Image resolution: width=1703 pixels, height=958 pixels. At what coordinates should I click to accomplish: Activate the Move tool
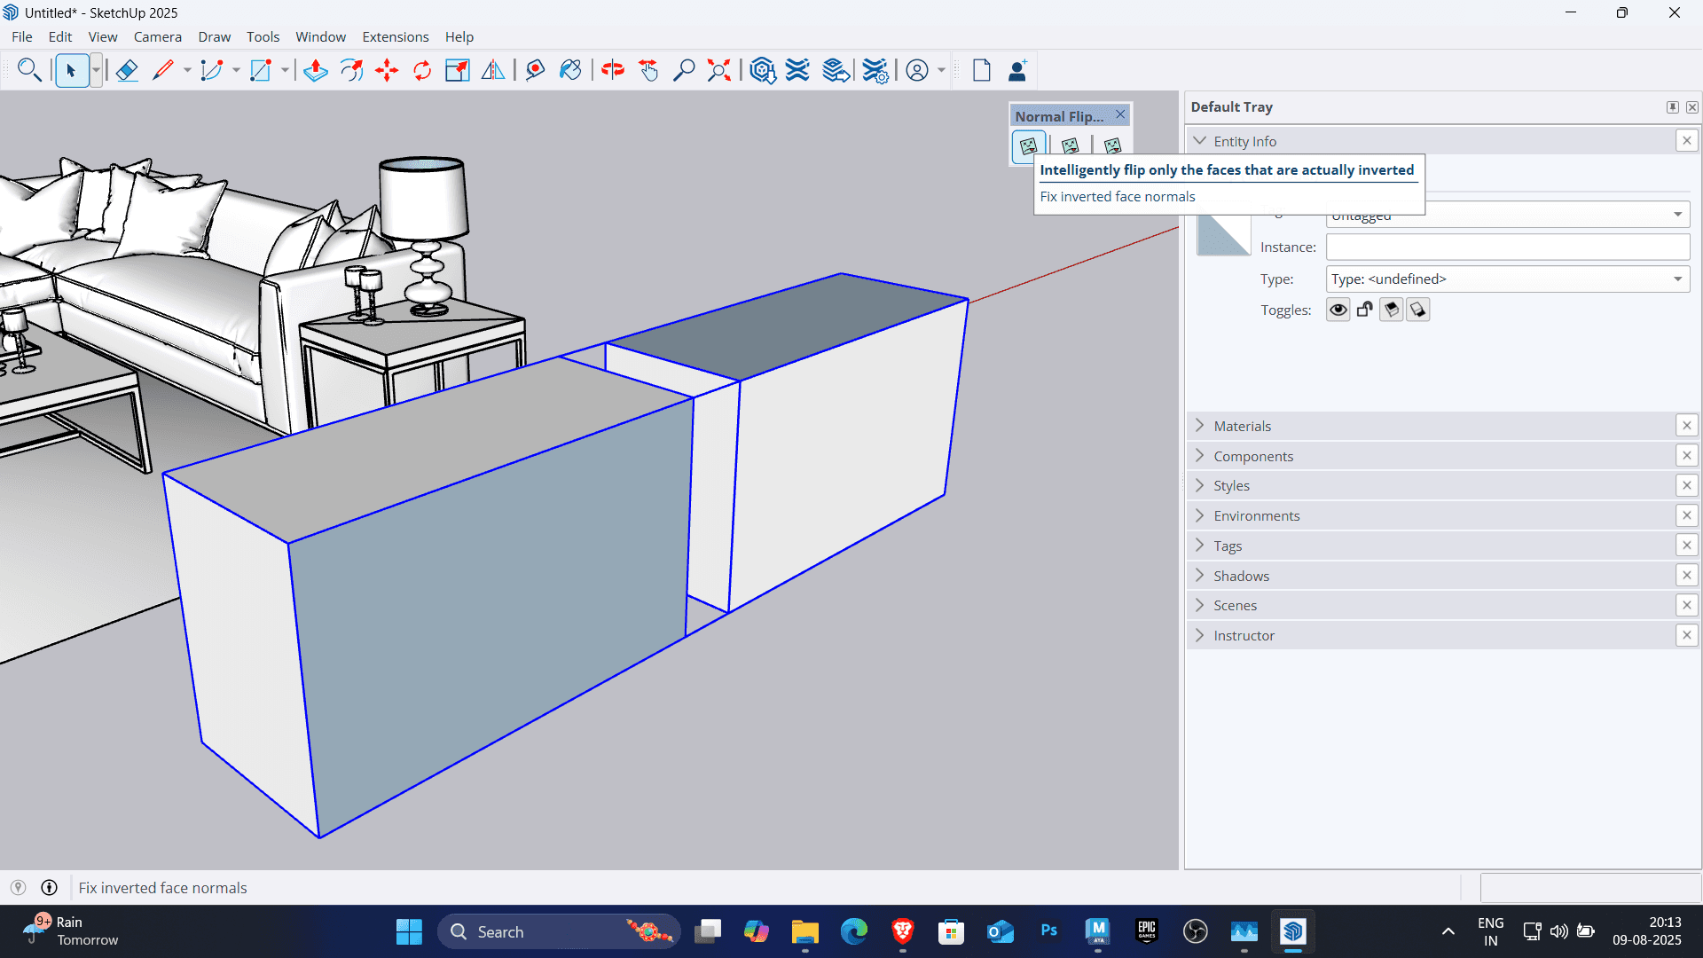click(387, 70)
